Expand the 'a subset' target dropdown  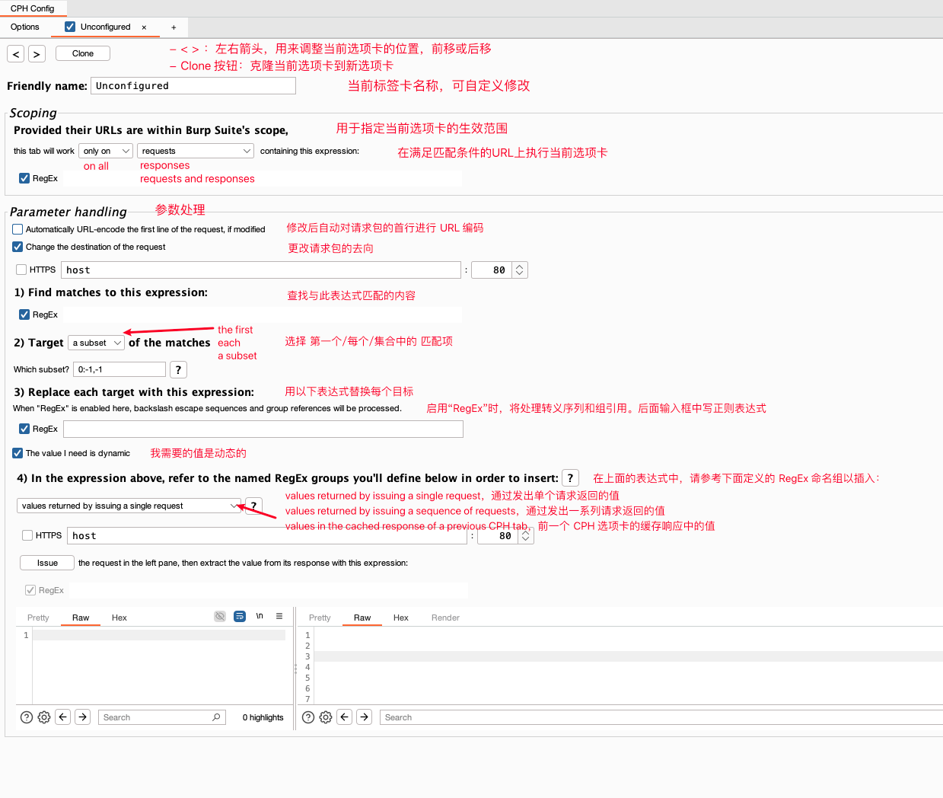pos(97,343)
